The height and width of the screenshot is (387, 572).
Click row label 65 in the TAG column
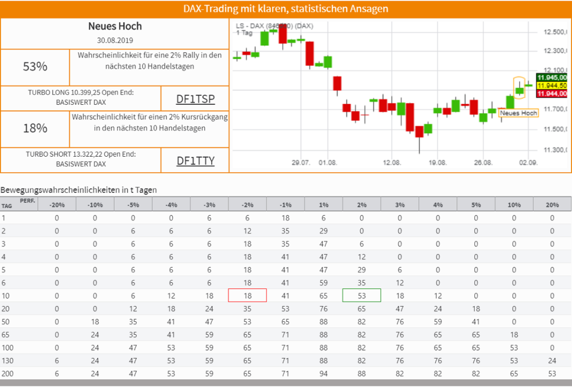pyautogui.click(x=6, y=335)
